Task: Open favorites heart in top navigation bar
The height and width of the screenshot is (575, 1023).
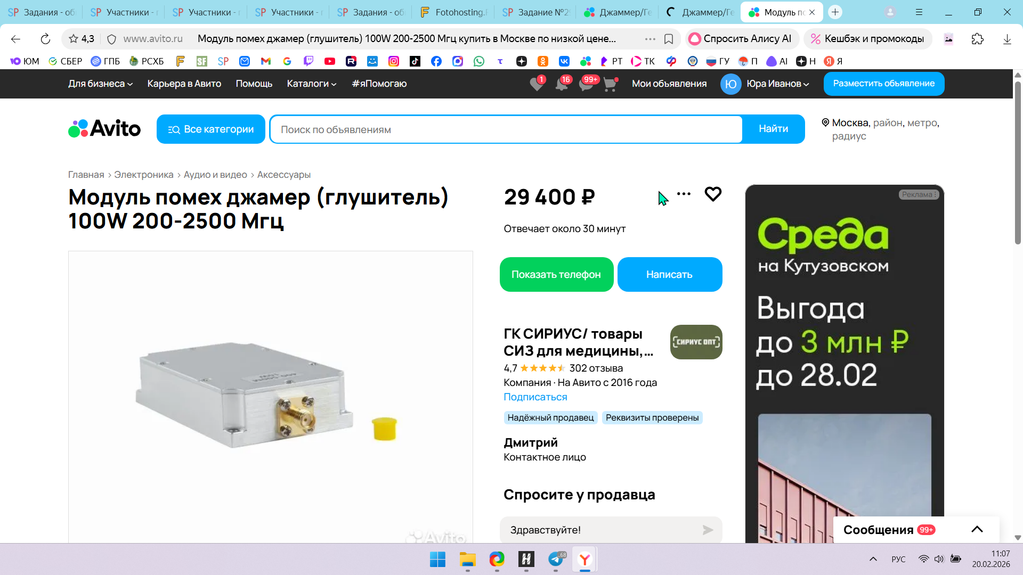Action: click(x=537, y=84)
